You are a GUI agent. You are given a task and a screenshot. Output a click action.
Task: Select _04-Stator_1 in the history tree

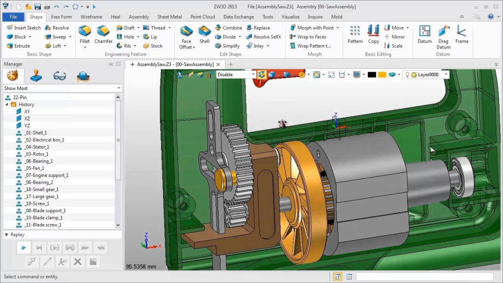(x=37, y=147)
